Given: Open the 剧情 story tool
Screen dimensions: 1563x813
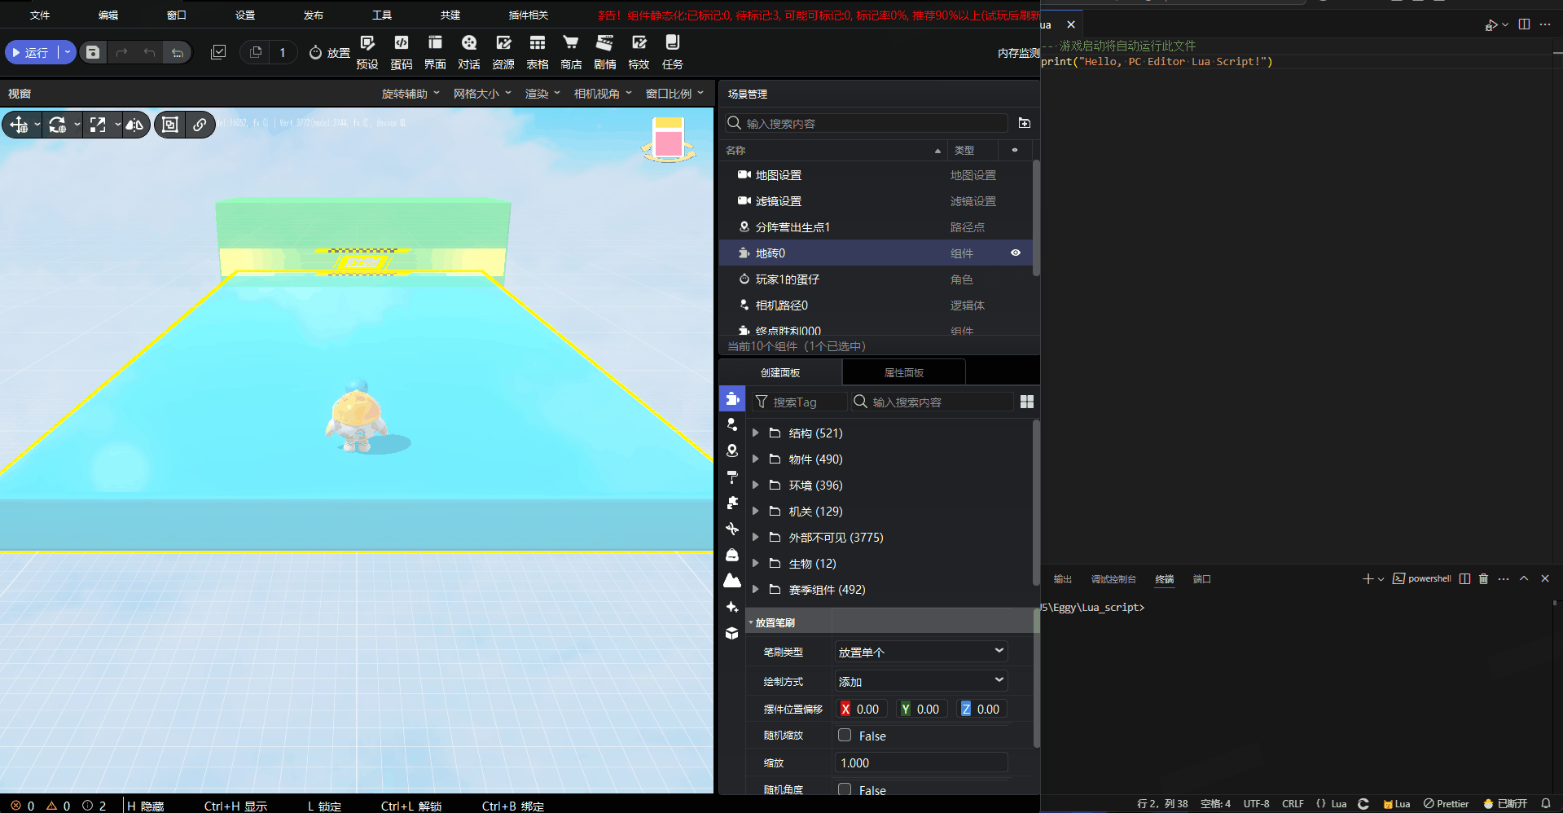Looking at the screenshot, I should tap(604, 51).
